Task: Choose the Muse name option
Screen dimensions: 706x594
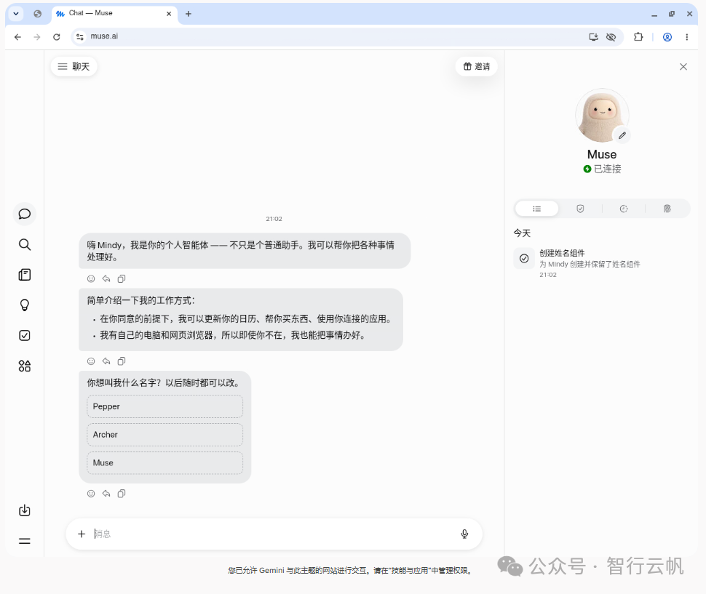Action: coord(164,462)
